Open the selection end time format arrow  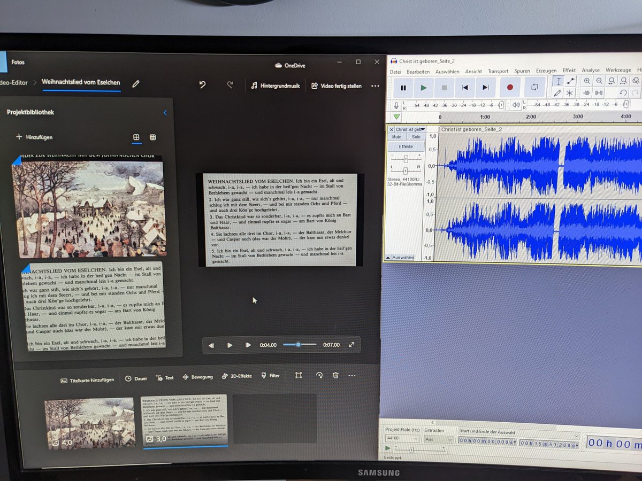pos(577,444)
